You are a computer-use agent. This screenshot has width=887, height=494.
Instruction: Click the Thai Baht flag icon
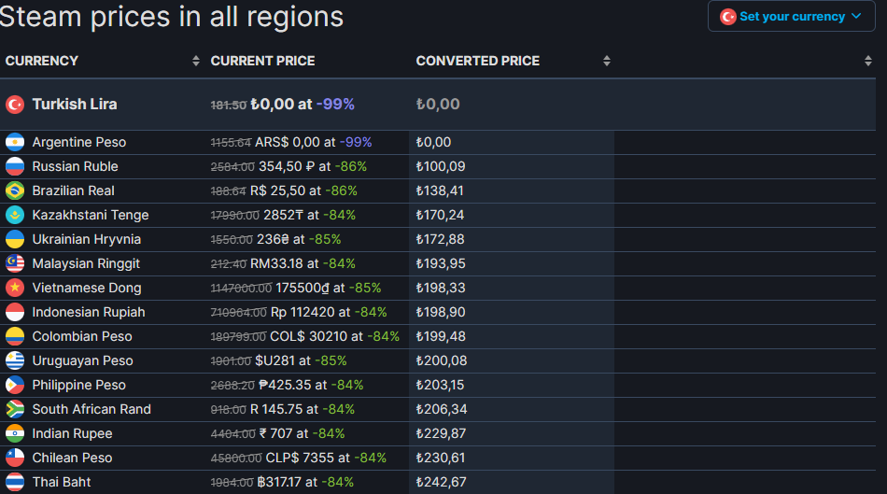coord(15,482)
